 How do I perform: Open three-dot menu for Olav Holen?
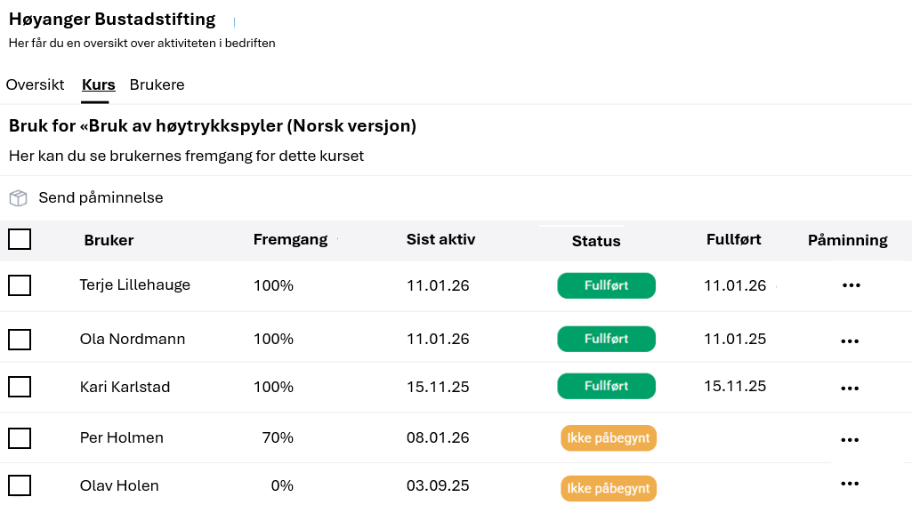coord(850,484)
